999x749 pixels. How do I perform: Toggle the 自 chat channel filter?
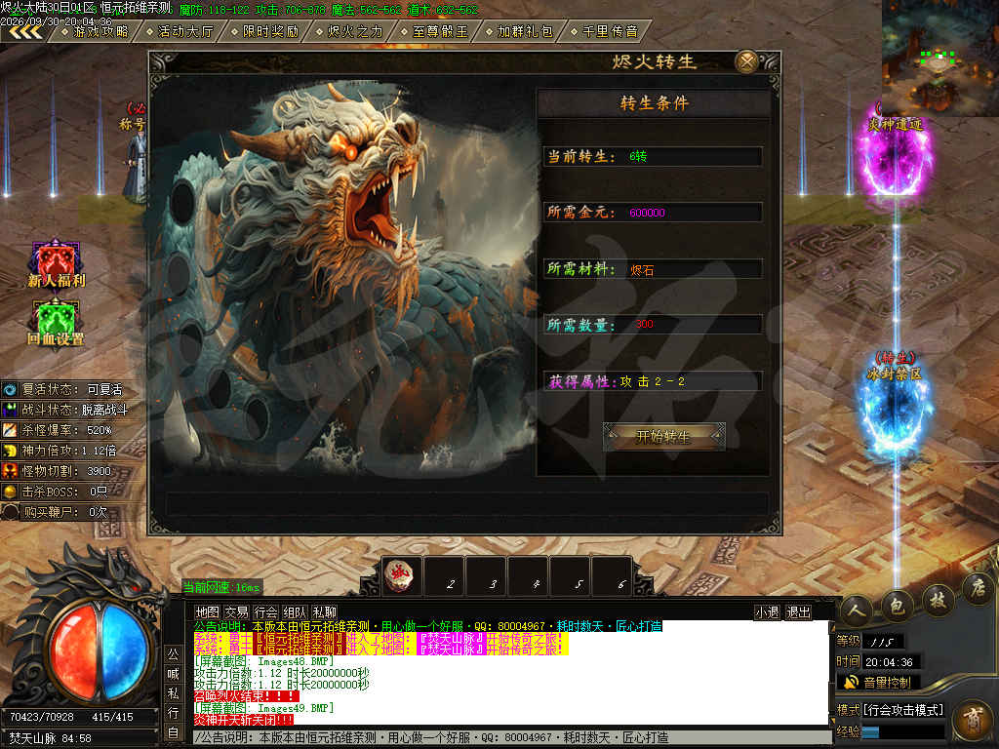[174, 732]
